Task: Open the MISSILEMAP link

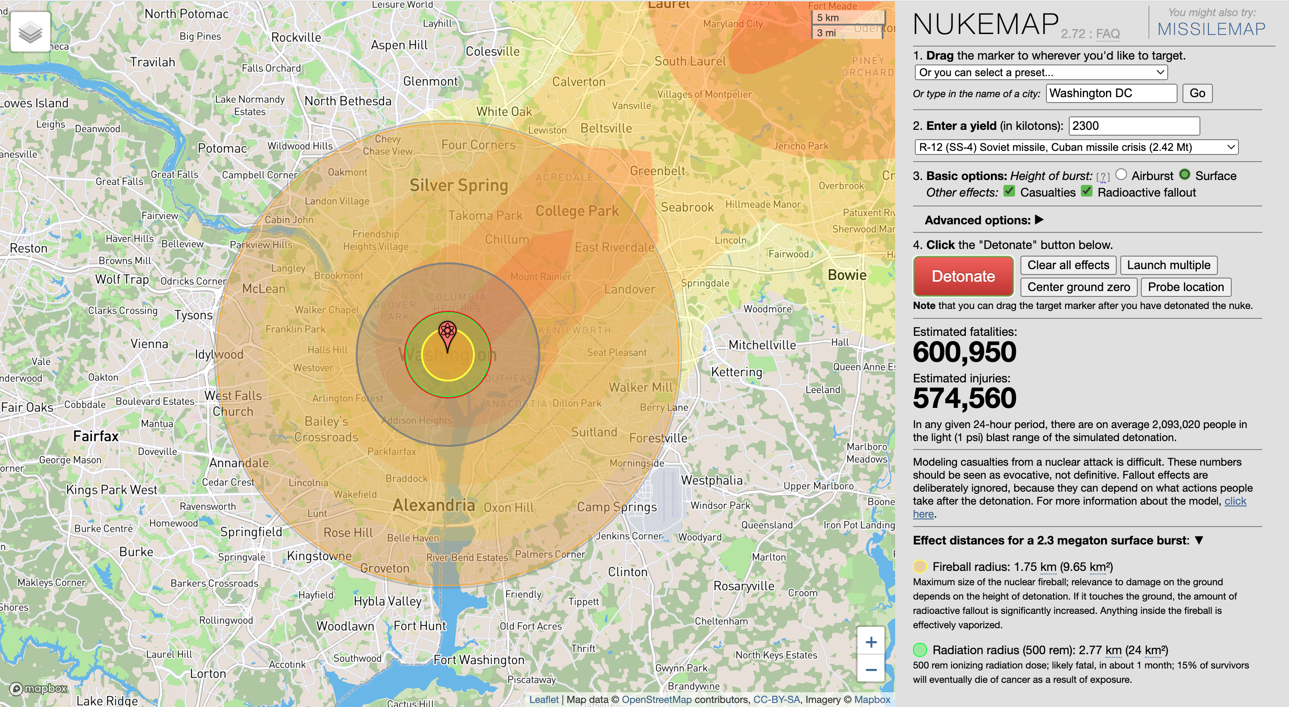Action: pyautogui.click(x=1210, y=29)
